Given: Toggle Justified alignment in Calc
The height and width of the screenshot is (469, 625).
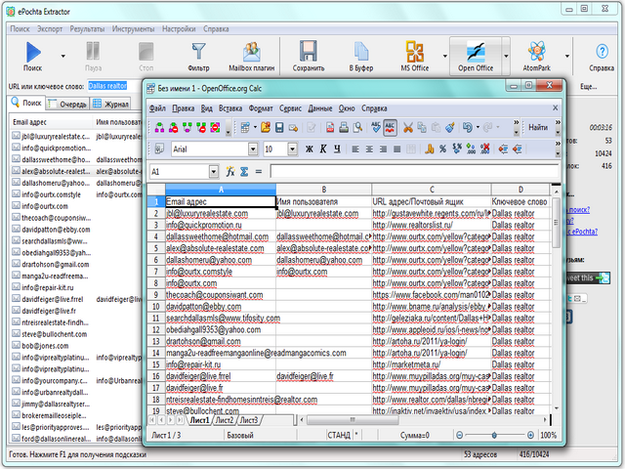Looking at the screenshot, I should pos(397,149).
